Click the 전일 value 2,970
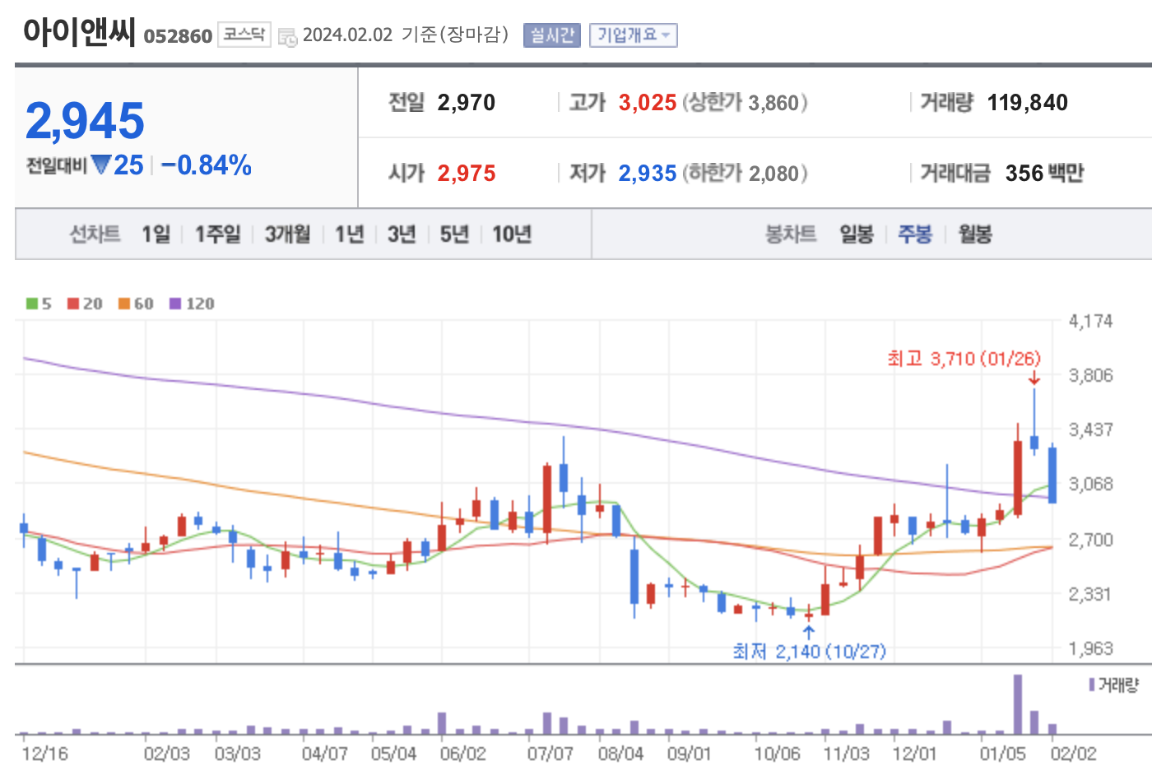This screenshot has width=1152, height=775. [x=467, y=103]
